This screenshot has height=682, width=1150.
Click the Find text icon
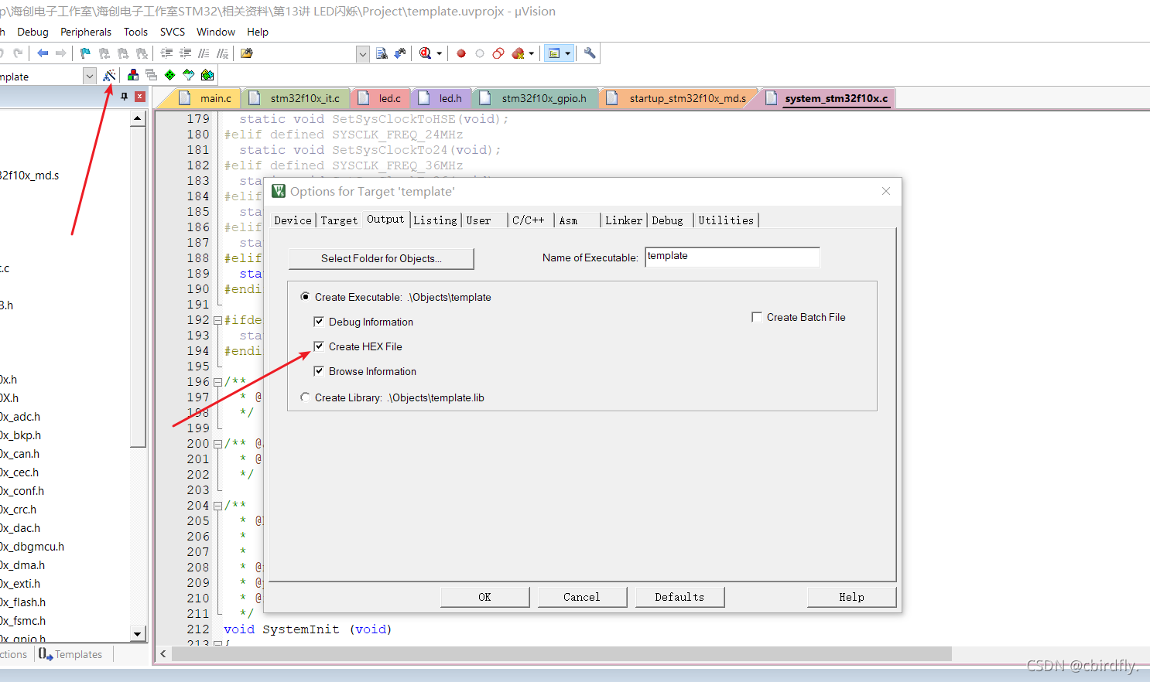(x=382, y=53)
